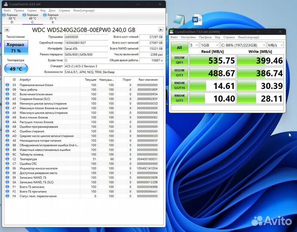The width and height of the screenshot is (297, 232).
Task: Click the 49 °C temperature button
Action: [x=16, y=69]
